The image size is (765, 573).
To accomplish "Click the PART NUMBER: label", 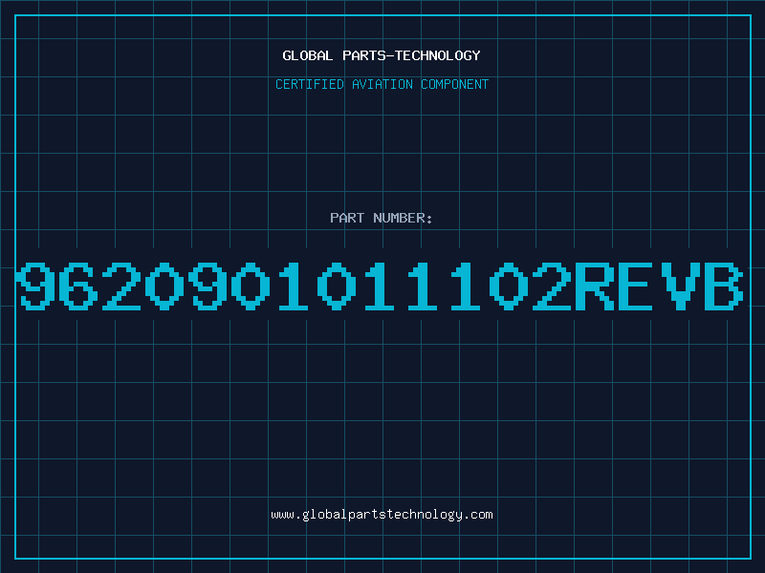I will coord(382,218).
